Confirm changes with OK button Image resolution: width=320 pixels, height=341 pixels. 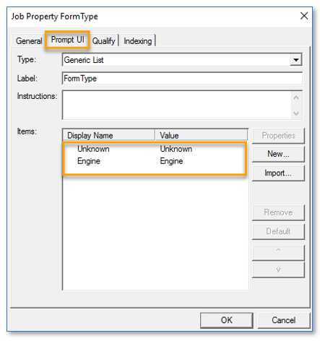click(x=227, y=320)
